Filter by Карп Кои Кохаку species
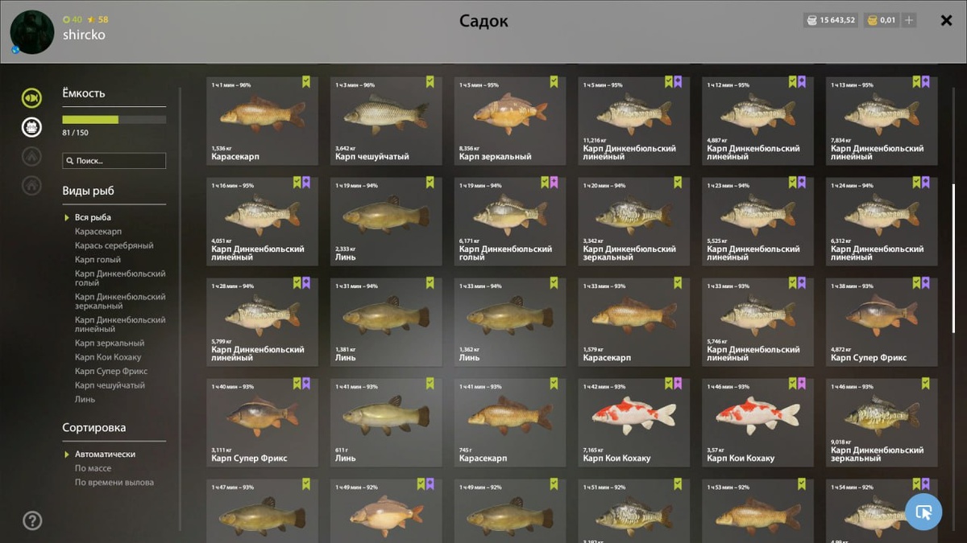Screen dimensions: 967x543 108,357
